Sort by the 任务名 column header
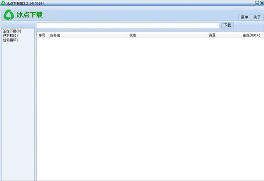This screenshot has height=181, width=264. pyautogui.click(x=55, y=35)
